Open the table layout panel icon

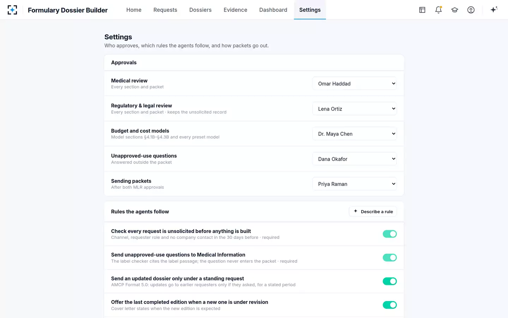tap(422, 10)
